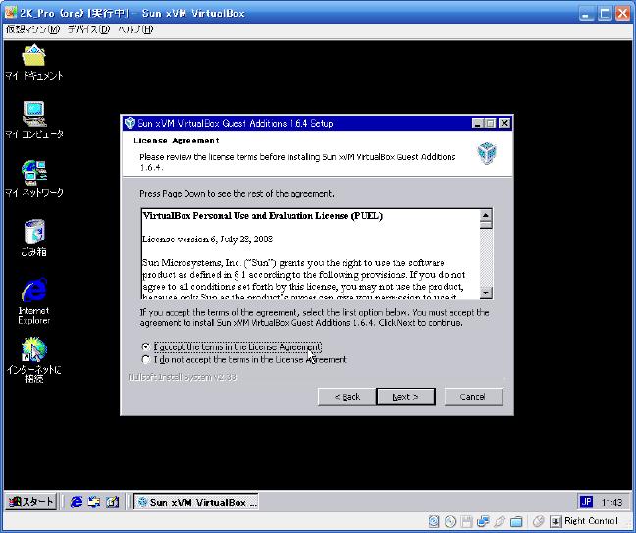Viewport: 636px width, 533px height.
Task: Open the 仮想マシン(M) menu
Action: point(32,29)
